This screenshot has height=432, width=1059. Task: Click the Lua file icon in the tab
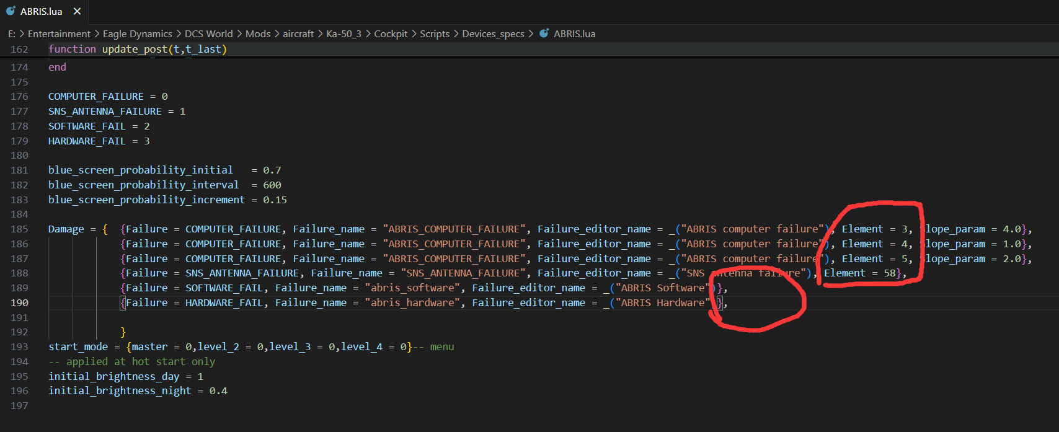[11, 11]
